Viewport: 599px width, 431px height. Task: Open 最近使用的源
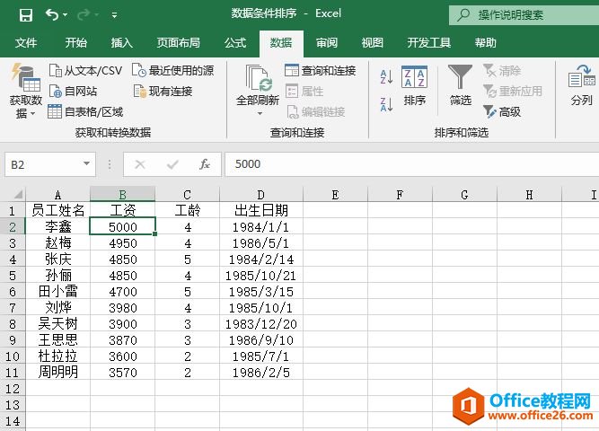(172, 71)
